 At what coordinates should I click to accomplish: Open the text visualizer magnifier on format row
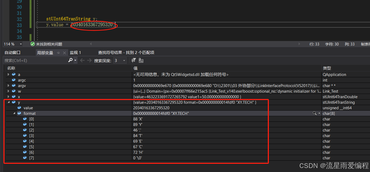(x=315, y=113)
